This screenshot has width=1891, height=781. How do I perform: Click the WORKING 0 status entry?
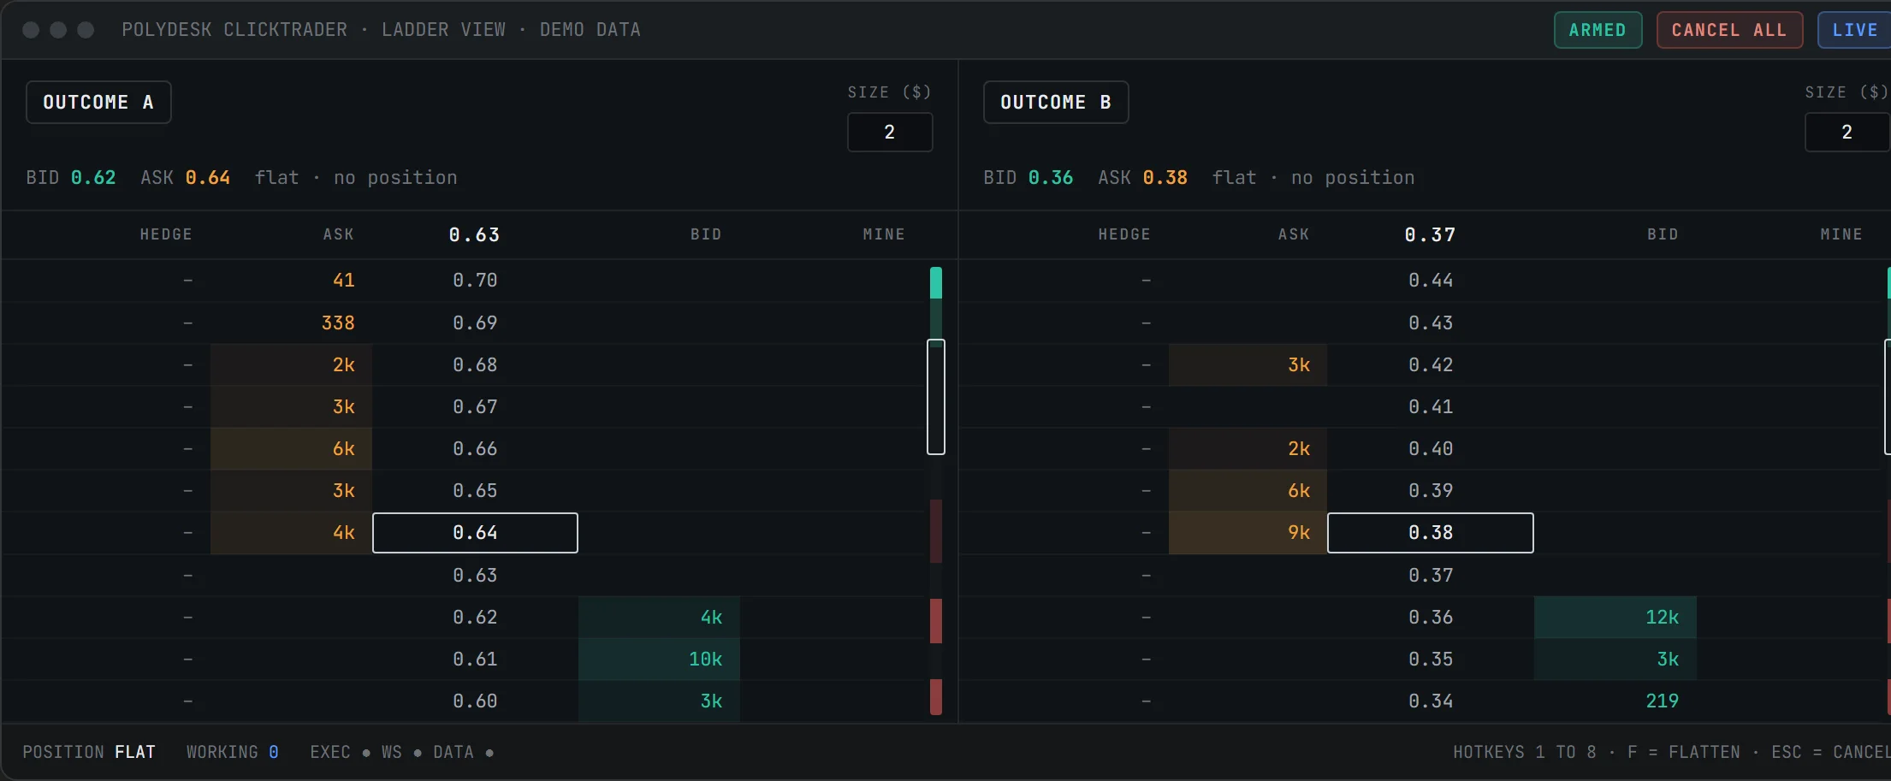pyautogui.click(x=233, y=753)
